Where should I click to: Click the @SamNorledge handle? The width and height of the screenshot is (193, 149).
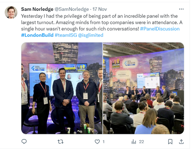[x=72, y=9]
